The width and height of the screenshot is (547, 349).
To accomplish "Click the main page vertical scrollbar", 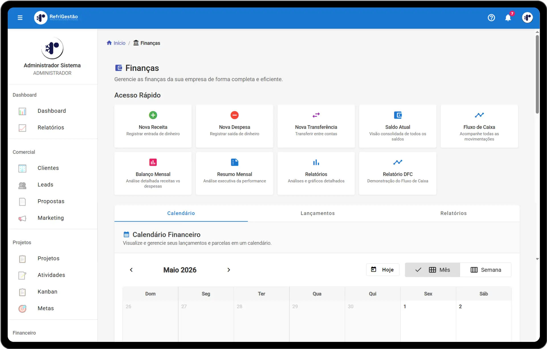I will pyautogui.click(x=537, y=74).
